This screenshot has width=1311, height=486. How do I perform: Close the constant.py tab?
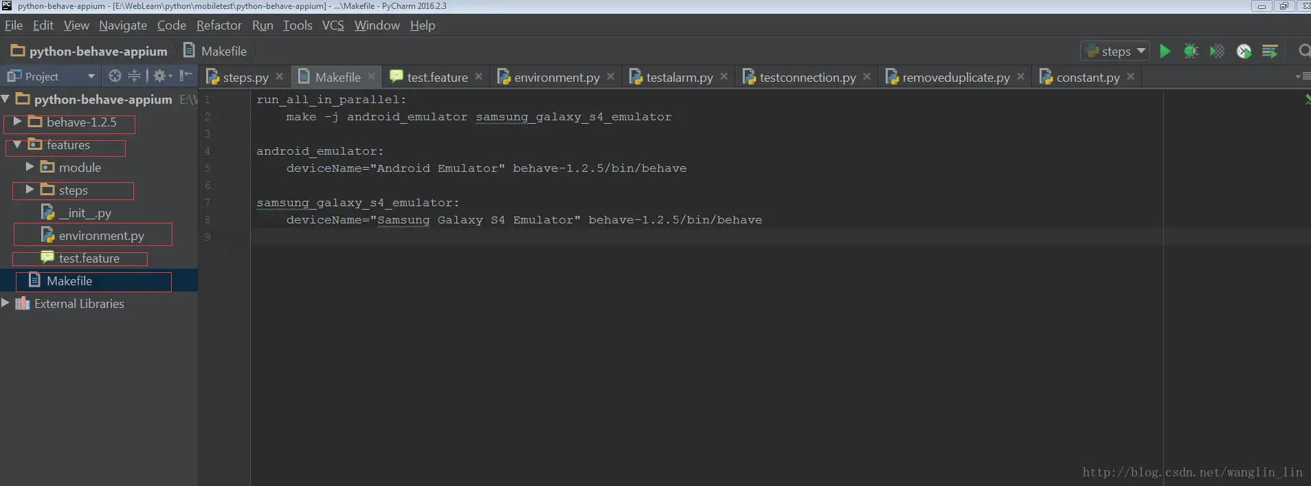pyautogui.click(x=1130, y=76)
